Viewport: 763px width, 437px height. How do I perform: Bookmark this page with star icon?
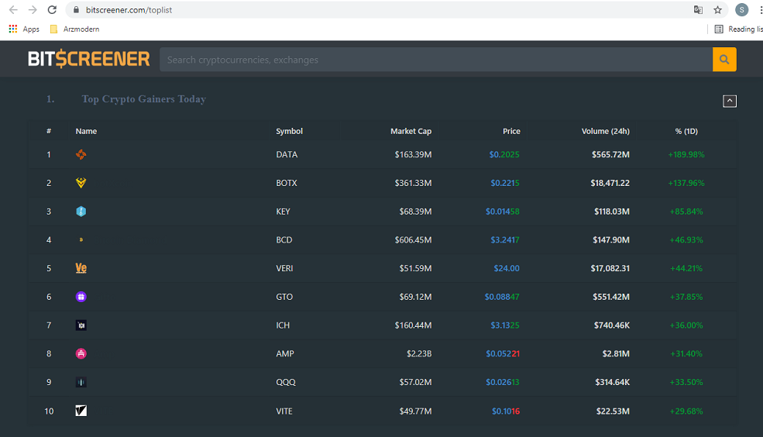[718, 9]
